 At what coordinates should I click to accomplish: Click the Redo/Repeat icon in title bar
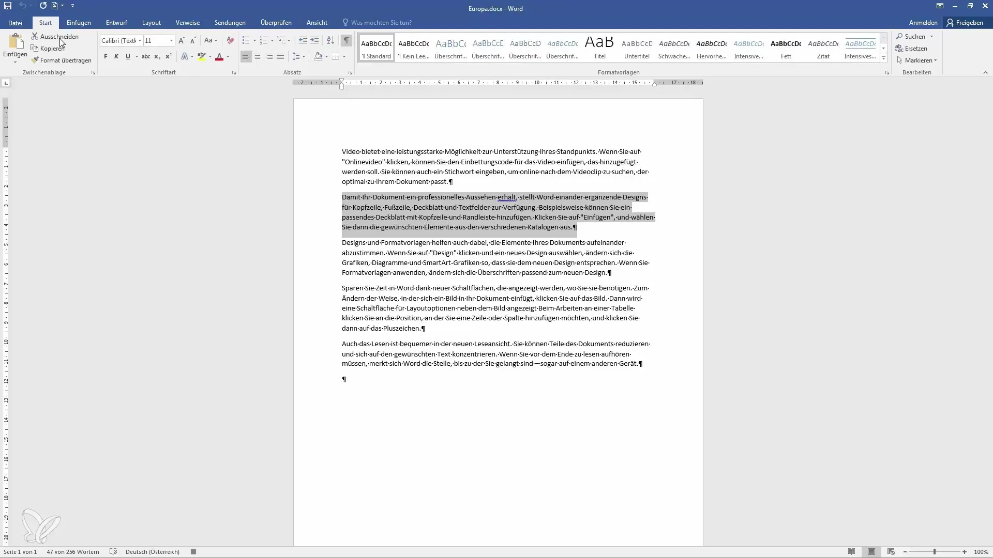(43, 6)
